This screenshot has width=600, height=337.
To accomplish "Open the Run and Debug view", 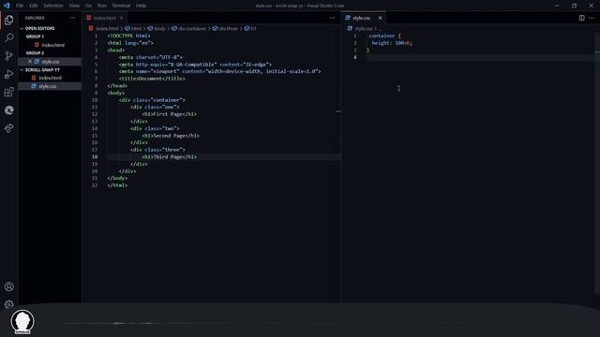I will pyautogui.click(x=8, y=74).
